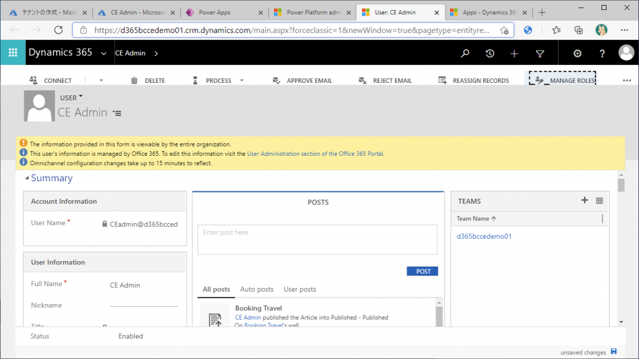639x359 pixels.
Task: Expand the Dynamics 365 navigation chevron
Action: pos(104,54)
